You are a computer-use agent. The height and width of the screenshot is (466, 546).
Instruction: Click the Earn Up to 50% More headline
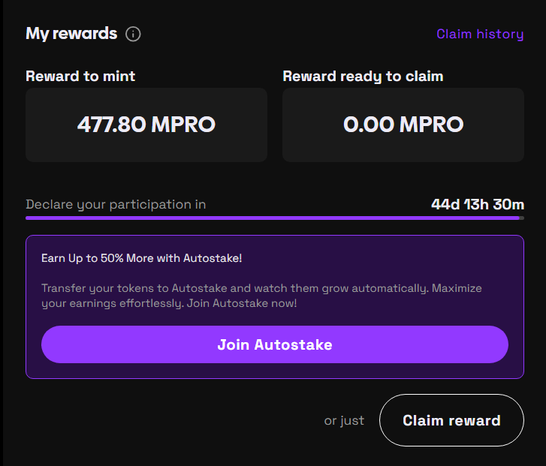pos(141,258)
